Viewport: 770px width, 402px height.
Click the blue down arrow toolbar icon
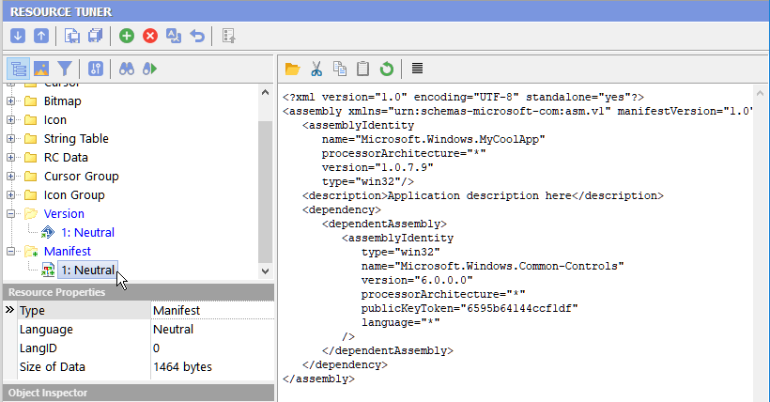click(x=18, y=36)
